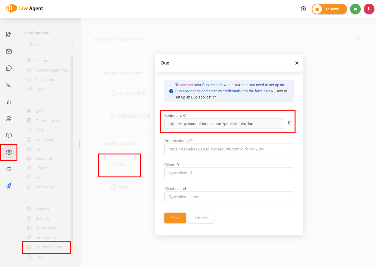Viewport: 376px width, 267px height.
Task: Open Customers using the people icon
Action: pos(9,119)
